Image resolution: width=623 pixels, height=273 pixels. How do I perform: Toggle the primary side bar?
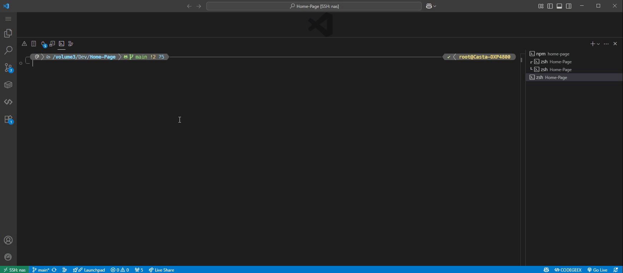tap(550, 6)
